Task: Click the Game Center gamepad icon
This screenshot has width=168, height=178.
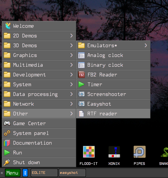Action: pyautogui.click(x=7, y=123)
